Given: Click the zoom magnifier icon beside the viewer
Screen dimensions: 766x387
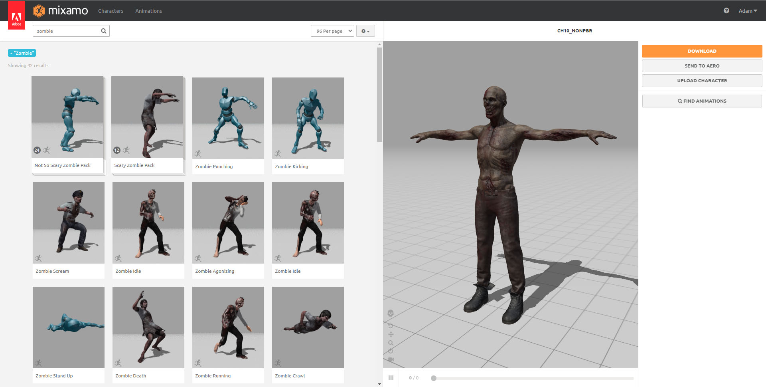Looking at the screenshot, I should pyautogui.click(x=391, y=342).
